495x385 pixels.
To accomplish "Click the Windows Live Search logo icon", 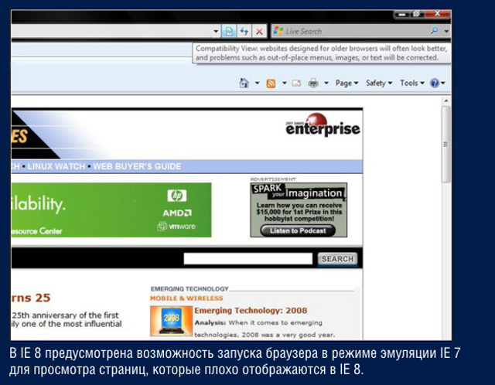I will pyautogui.click(x=278, y=31).
